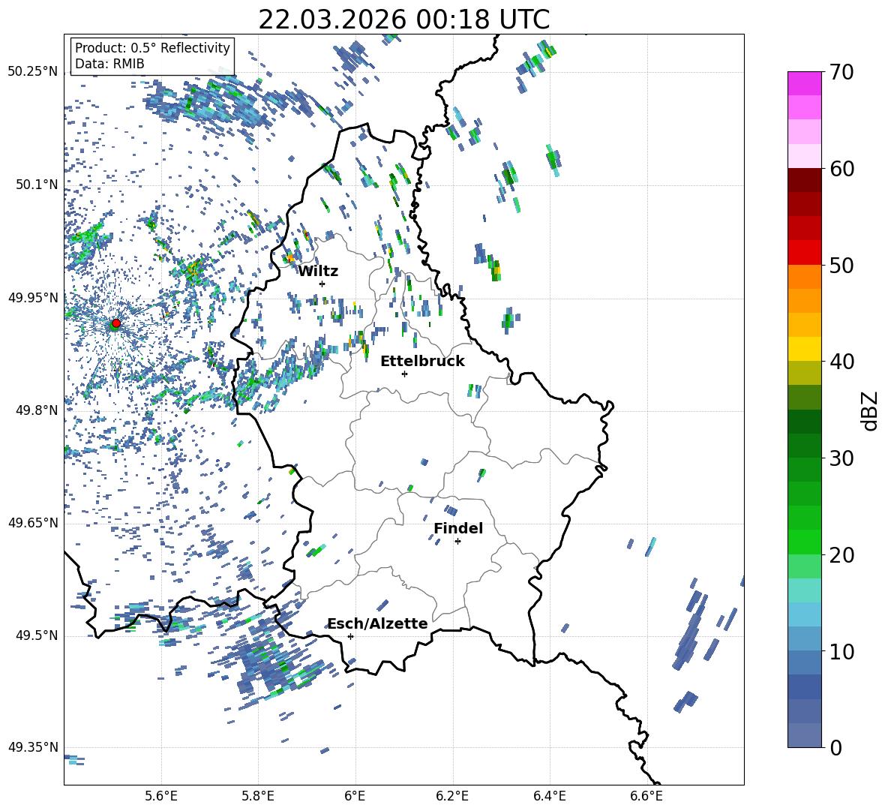
Task: Click the 50.25°N latitude tick label
Action: click(x=32, y=72)
